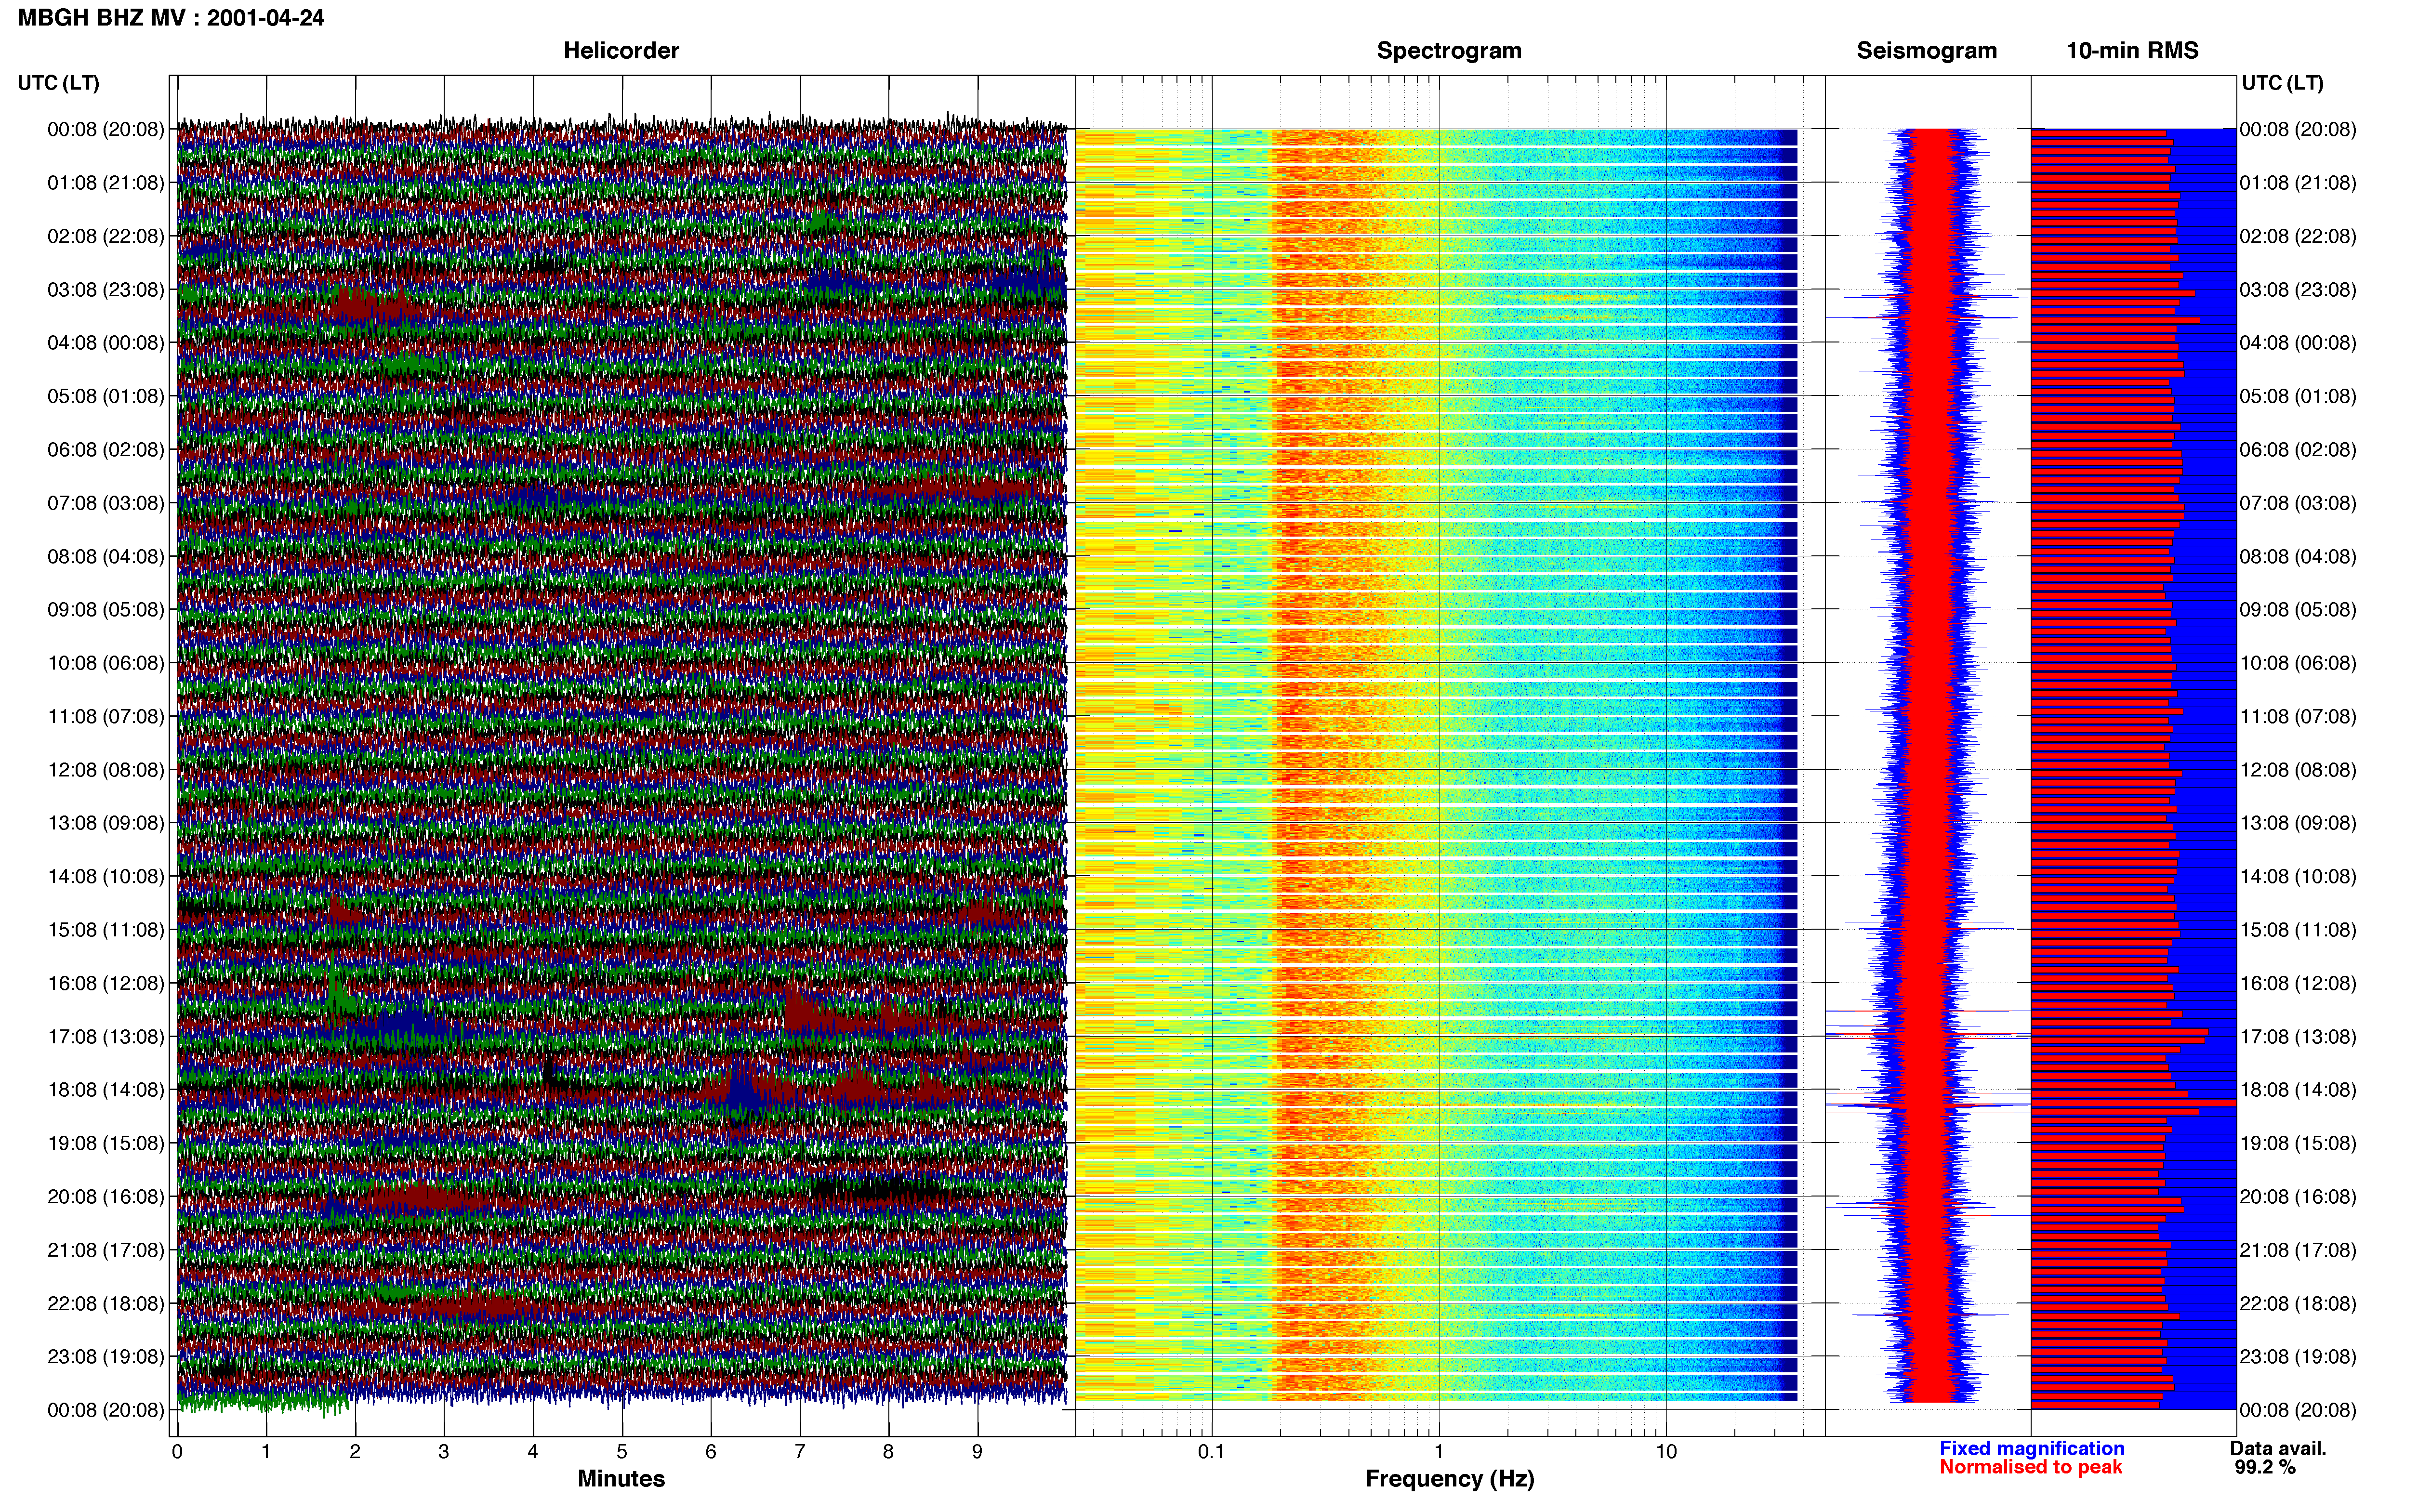Click the right-side '18:08 (14:08)' time label

(x=2298, y=1090)
